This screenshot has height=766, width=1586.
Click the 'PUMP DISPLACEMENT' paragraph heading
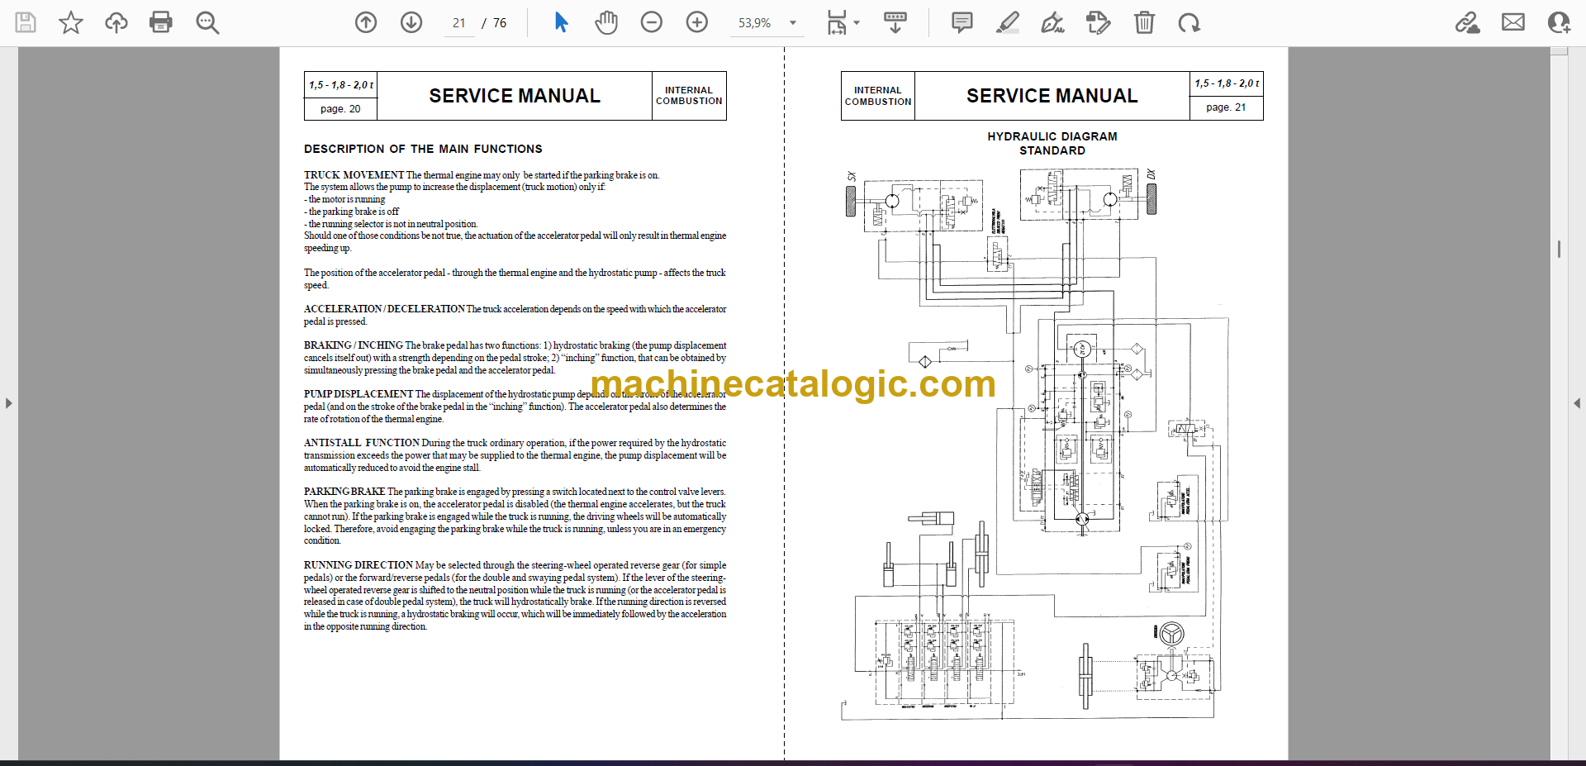(x=359, y=394)
